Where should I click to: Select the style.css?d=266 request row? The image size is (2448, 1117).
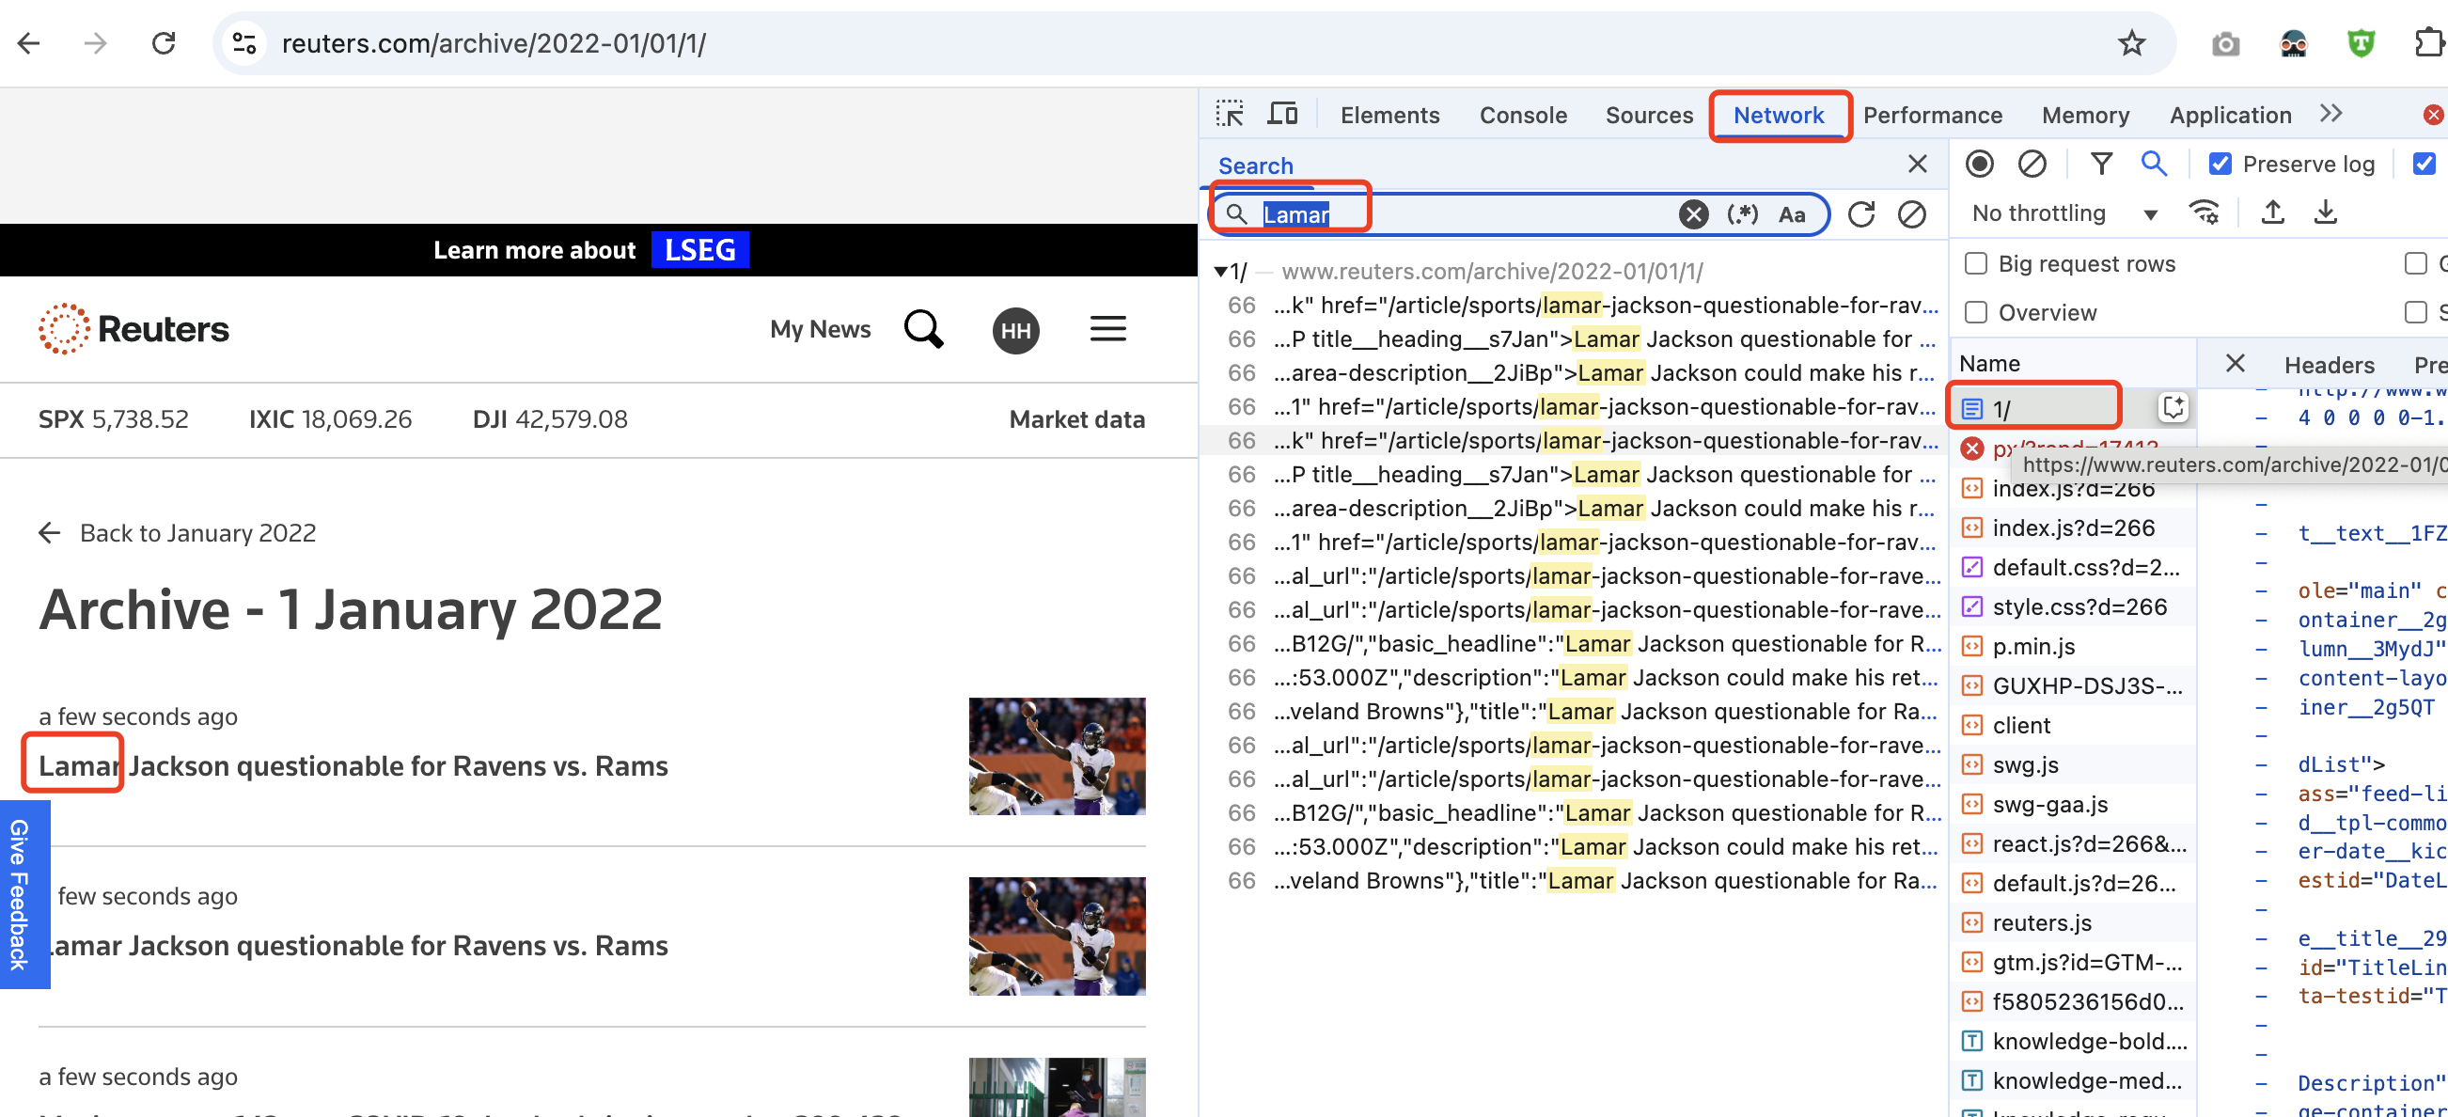pos(2074,606)
